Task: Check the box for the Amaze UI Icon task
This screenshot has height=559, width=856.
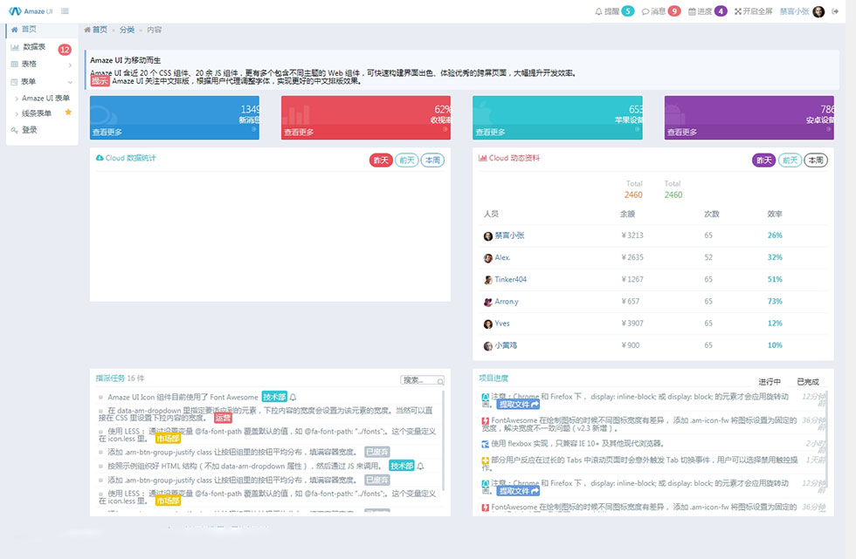Action: (x=101, y=397)
